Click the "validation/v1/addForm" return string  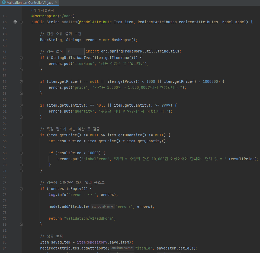tap(89, 219)
